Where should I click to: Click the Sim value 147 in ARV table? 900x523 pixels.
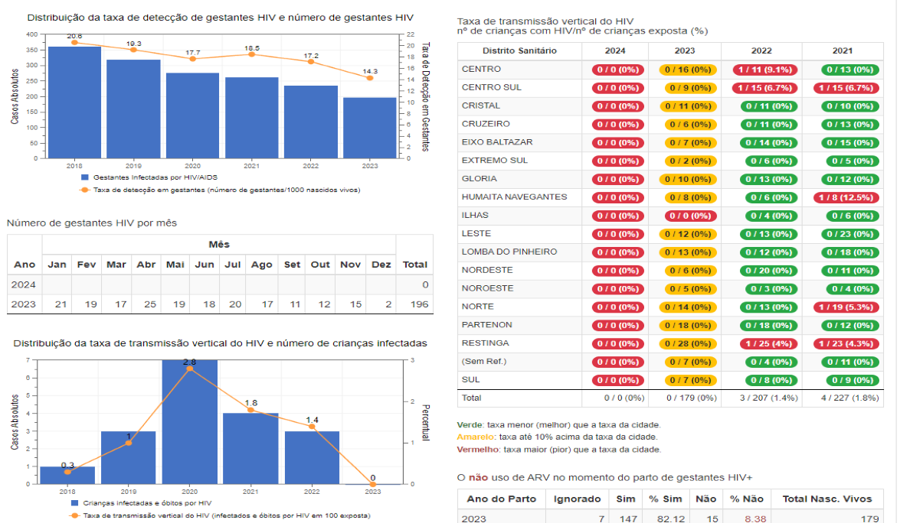[x=628, y=518]
